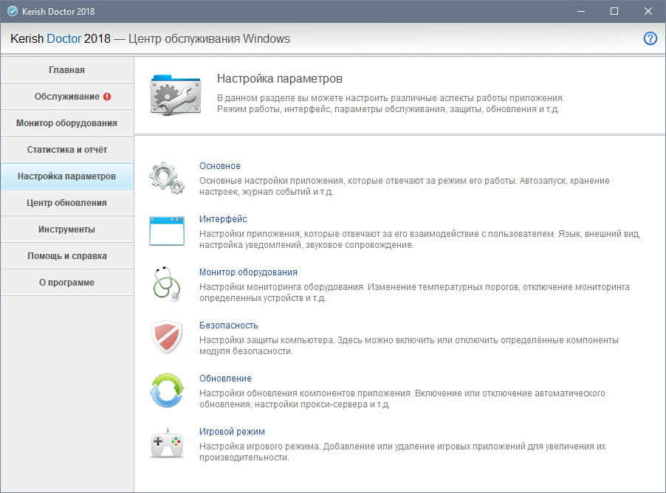
Task: Maximize the Kerish Doctor window
Action: 614,12
